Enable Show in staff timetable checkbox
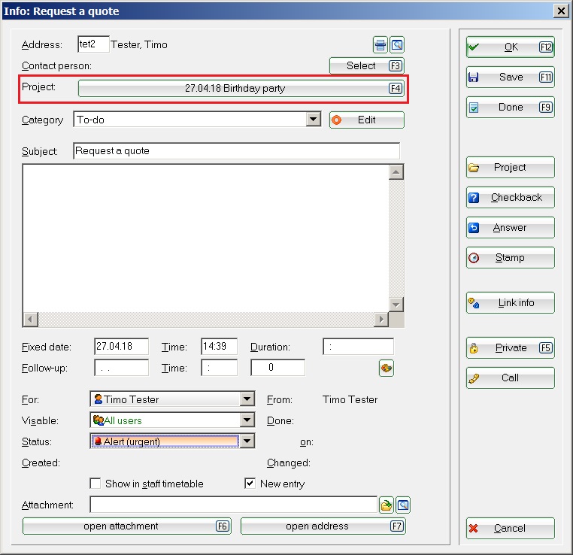 pos(95,484)
